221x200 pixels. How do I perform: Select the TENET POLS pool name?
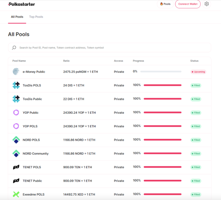pos(32,167)
